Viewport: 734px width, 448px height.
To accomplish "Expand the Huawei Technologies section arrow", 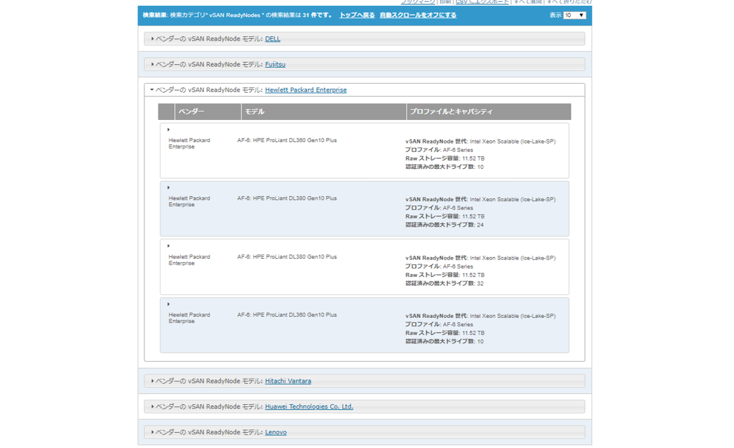I will [152, 406].
